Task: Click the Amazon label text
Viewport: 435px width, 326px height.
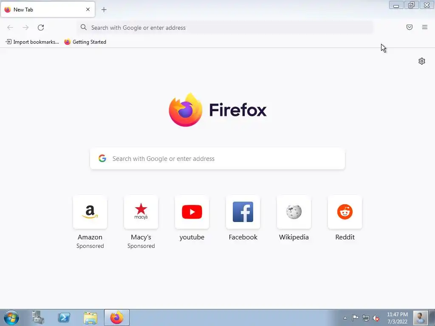Action: pos(90,237)
